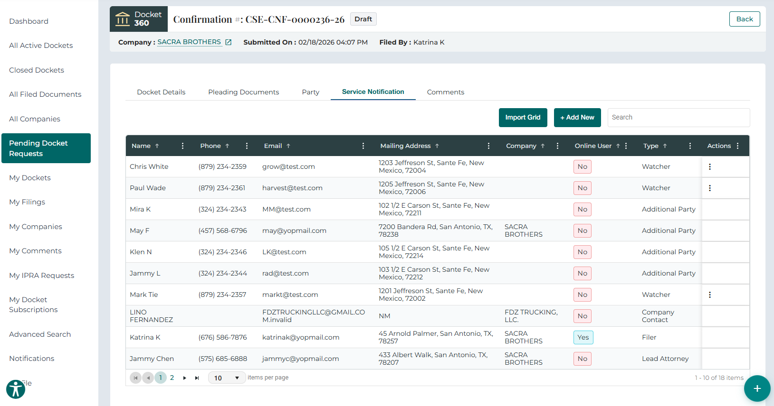Viewport: 774px width, 406px height.
Task: Go to the last page arrow
Action: click(197, 378)
